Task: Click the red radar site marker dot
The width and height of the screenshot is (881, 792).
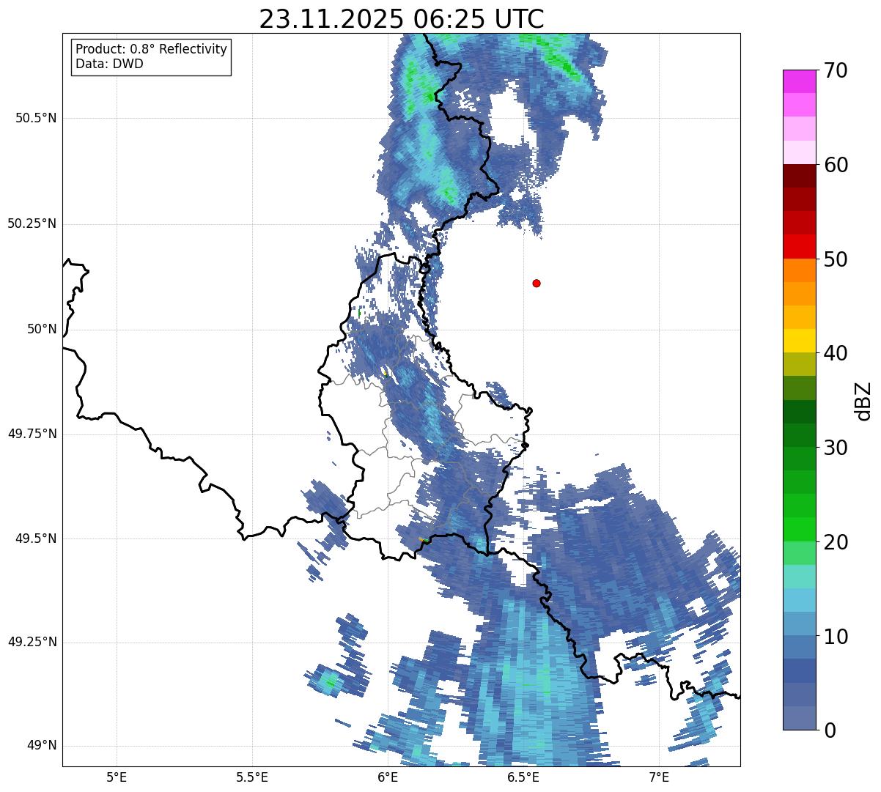Action: pyautogui.click(x=537, y=283)
